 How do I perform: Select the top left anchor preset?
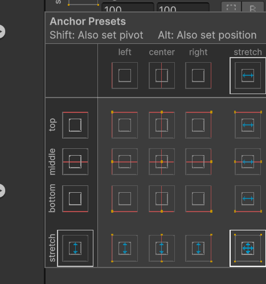125,125
